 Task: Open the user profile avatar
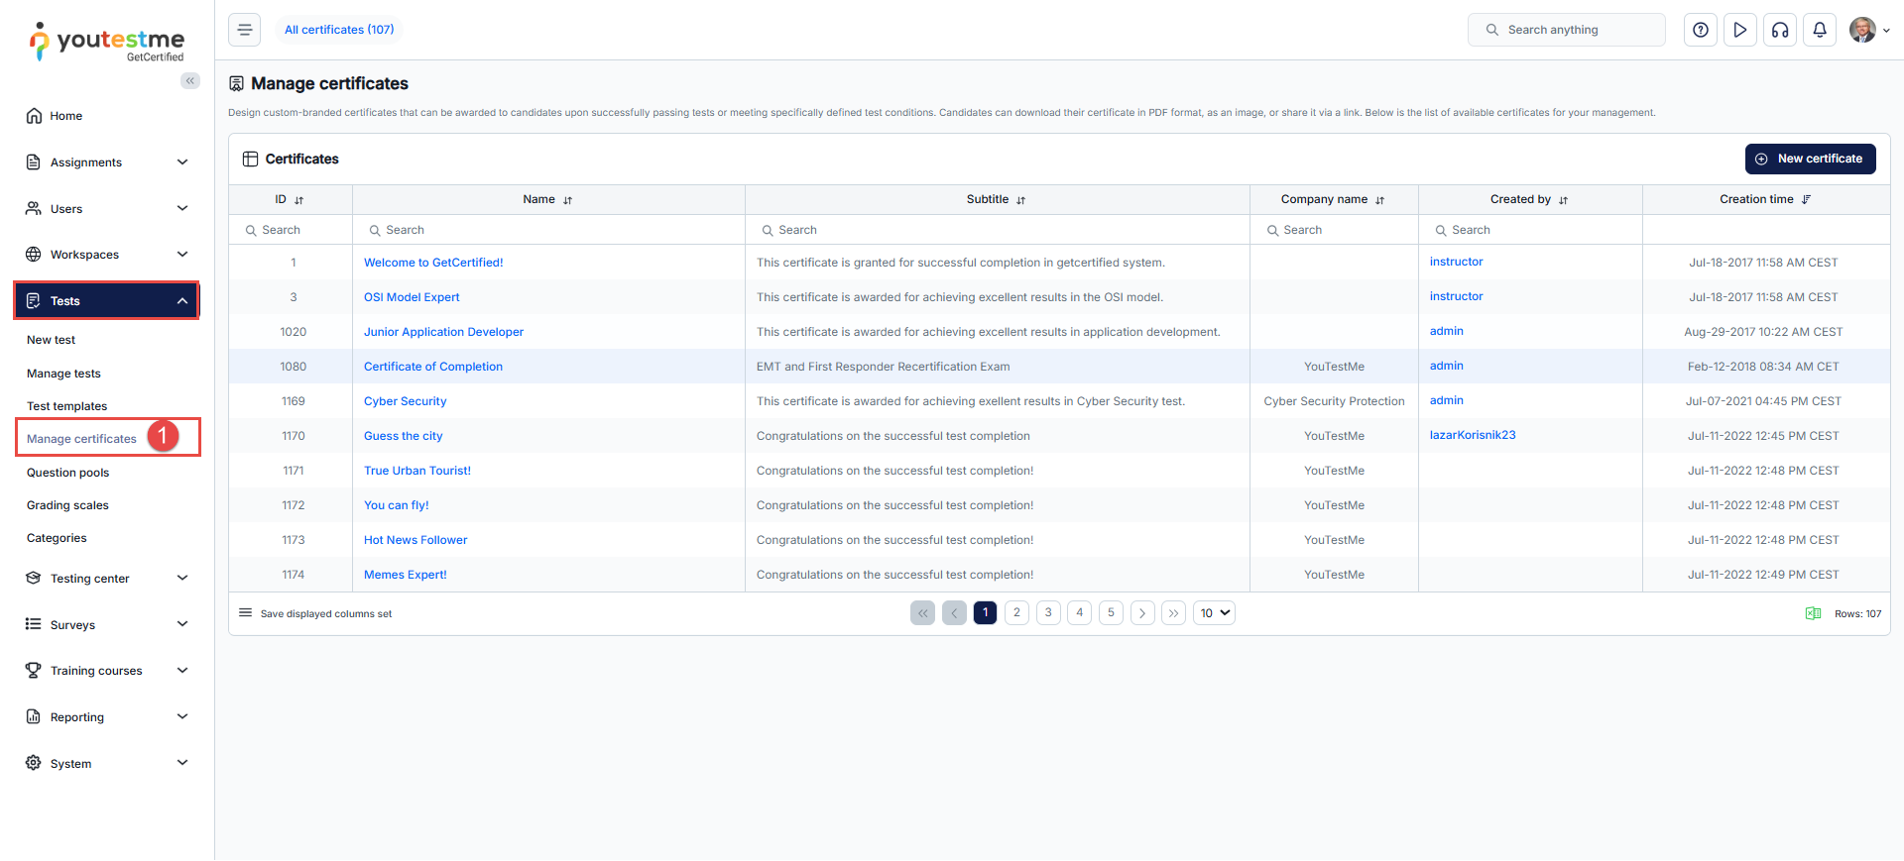click(1862, 30)
